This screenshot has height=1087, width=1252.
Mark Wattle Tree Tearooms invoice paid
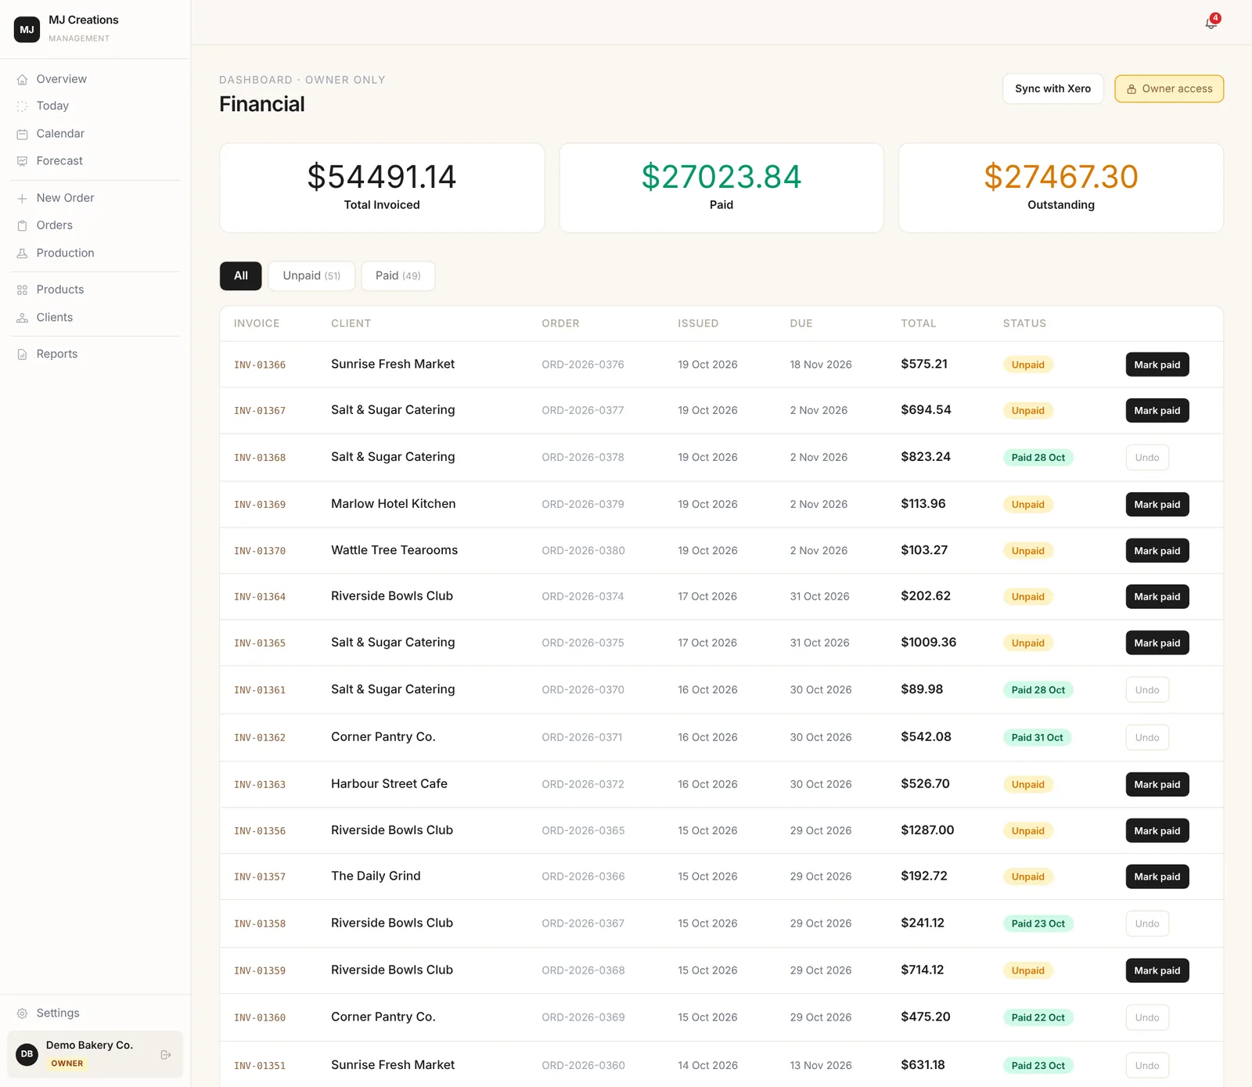point(1157,550)
